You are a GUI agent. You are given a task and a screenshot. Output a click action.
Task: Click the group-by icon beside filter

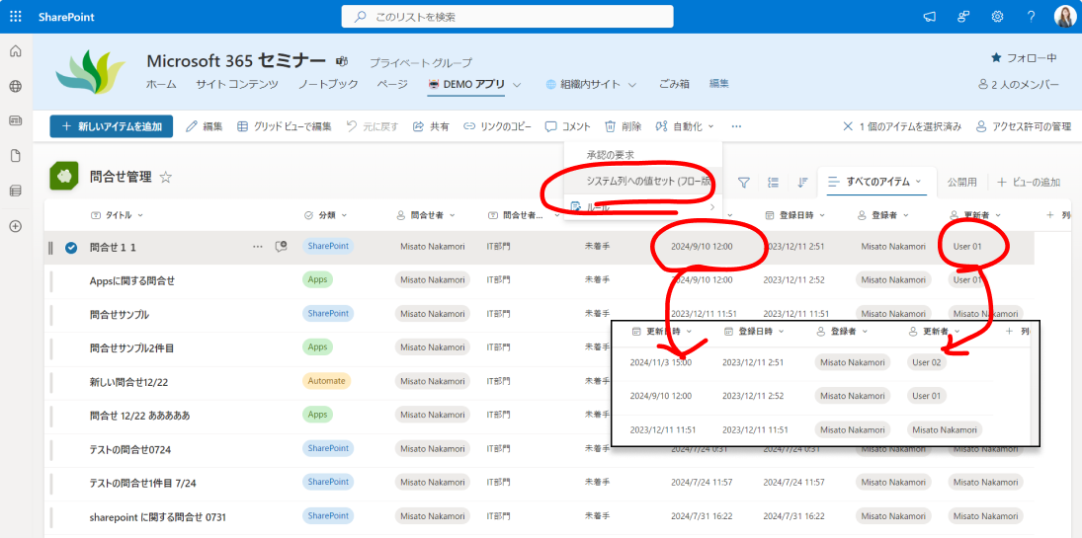tap(773, 182)
